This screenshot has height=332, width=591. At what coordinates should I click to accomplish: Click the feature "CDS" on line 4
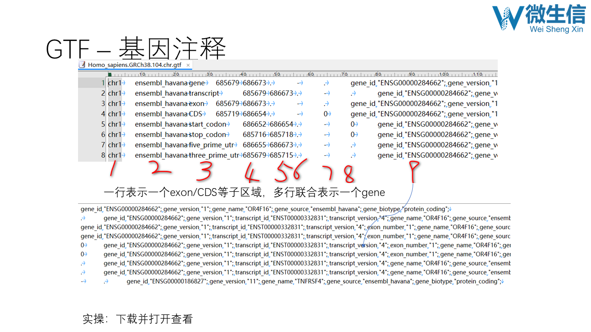[x=195, y=114]
